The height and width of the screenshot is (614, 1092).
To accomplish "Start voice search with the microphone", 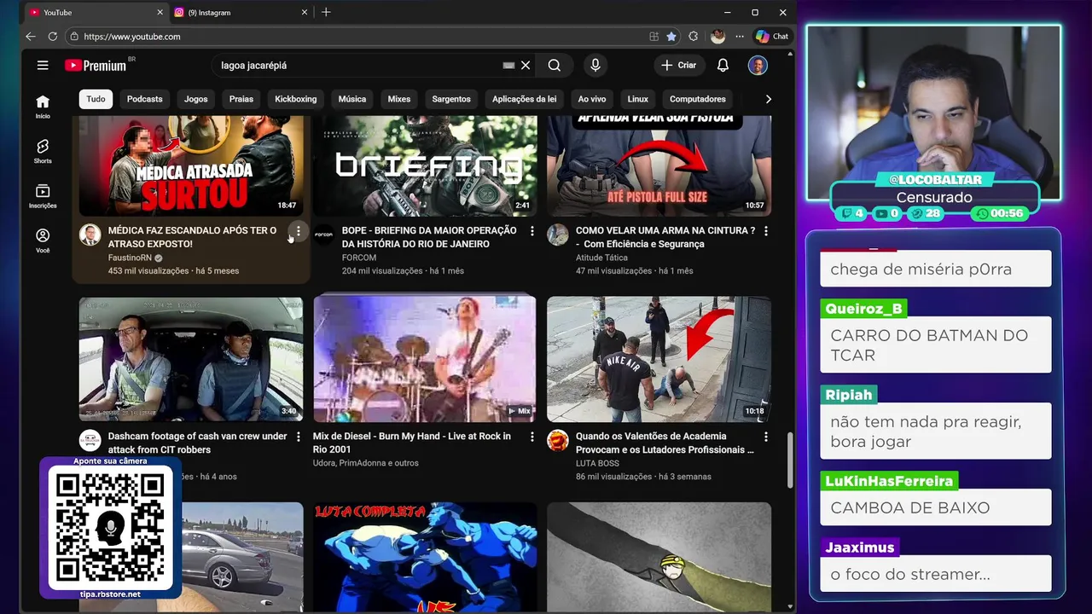I will (595, 65).
